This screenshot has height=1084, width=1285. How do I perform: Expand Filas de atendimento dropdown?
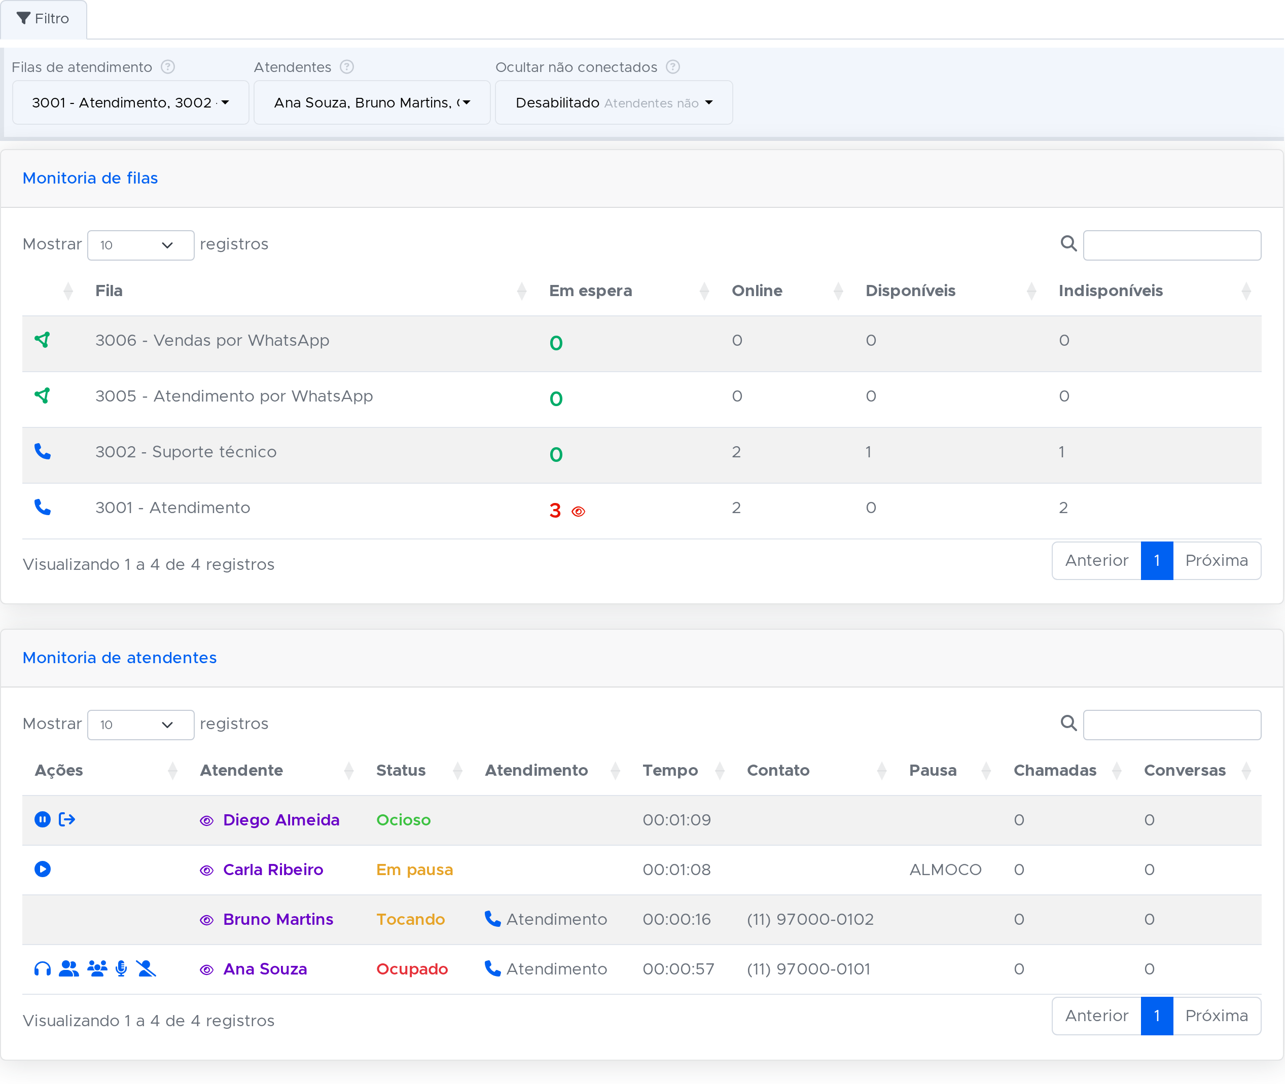click(130, 102)
